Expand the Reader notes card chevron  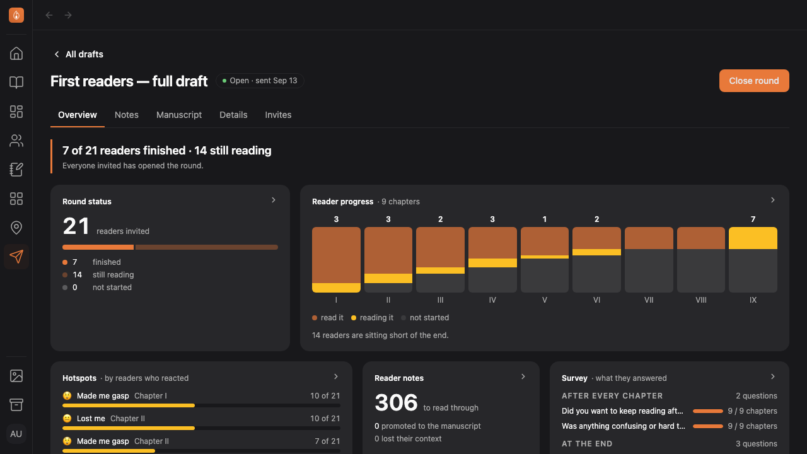tap(523, 376)
